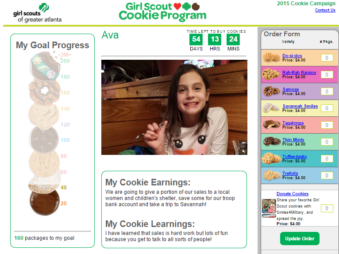Select the Toffee-tastic package quantity field
This screenshot has width=339, height=254.
point(327,159)
